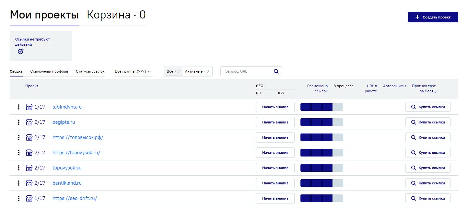468x209 pixels.
Task: Select the 'Сводка' tab
Action: [16, 71]
